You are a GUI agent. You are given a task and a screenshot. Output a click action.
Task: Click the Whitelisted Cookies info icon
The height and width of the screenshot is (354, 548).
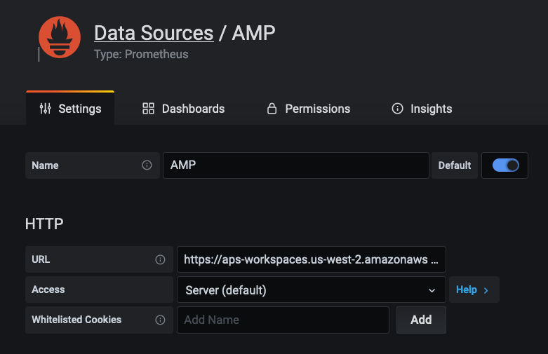tap(160, 320)
